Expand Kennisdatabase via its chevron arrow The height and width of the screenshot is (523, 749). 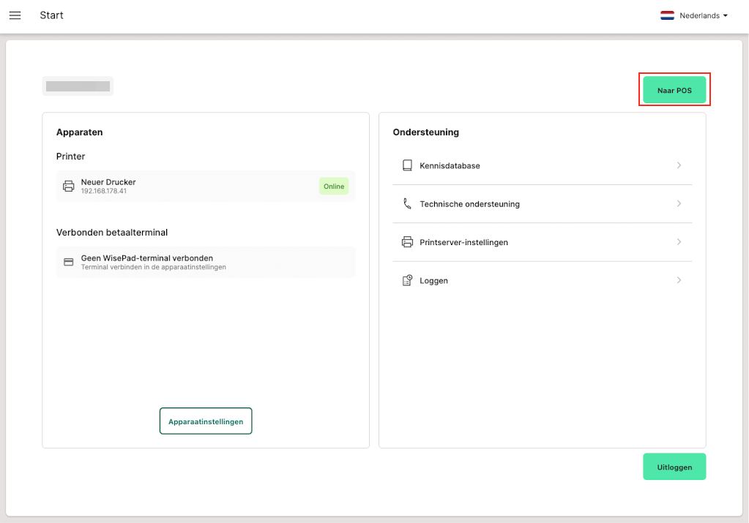tap(679, 166)
